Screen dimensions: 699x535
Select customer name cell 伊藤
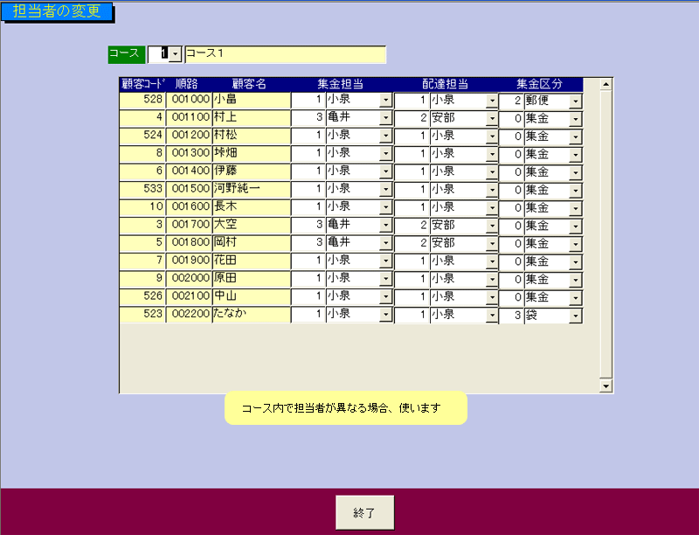click(x=250, y=171)
